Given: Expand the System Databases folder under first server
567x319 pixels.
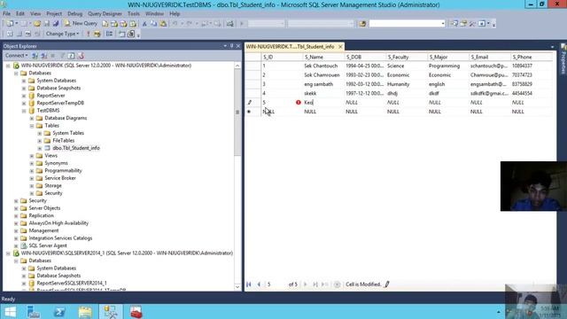Looking at the screenshot, I should pyautogui.click(x=24, y=81).
